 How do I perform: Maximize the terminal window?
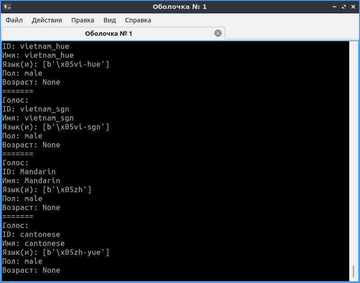[344, 7]
